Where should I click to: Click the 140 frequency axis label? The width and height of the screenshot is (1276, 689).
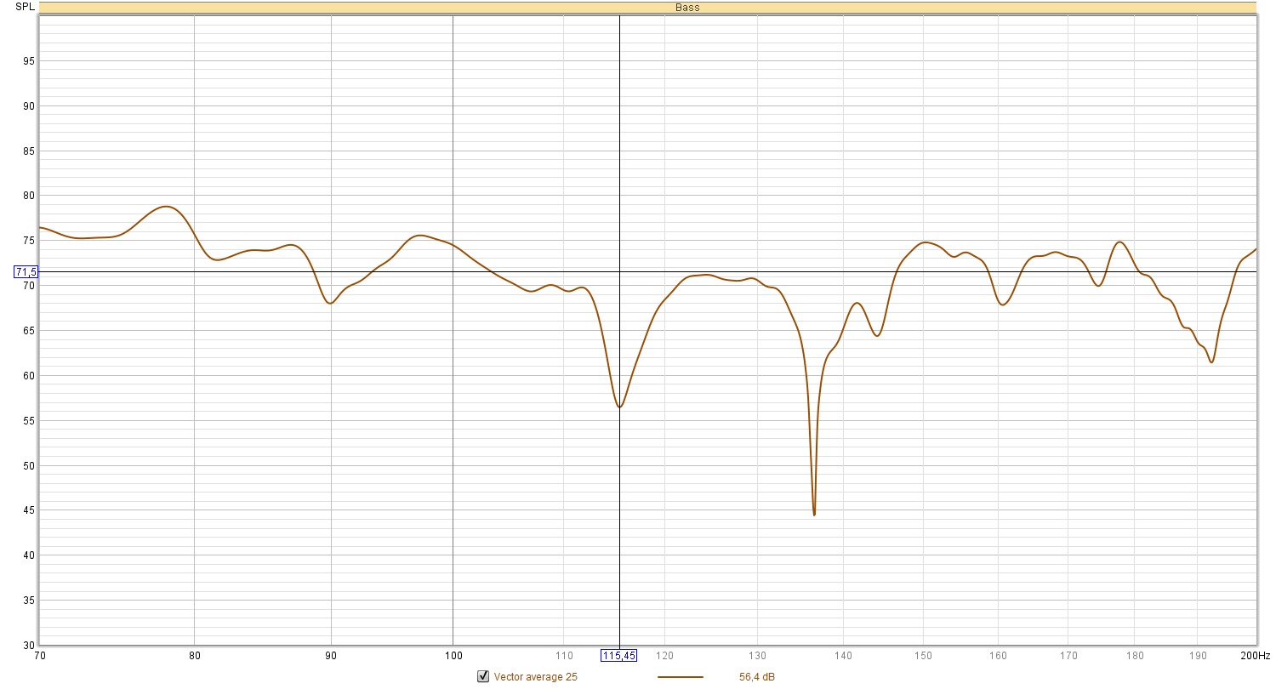pos(843,656)
